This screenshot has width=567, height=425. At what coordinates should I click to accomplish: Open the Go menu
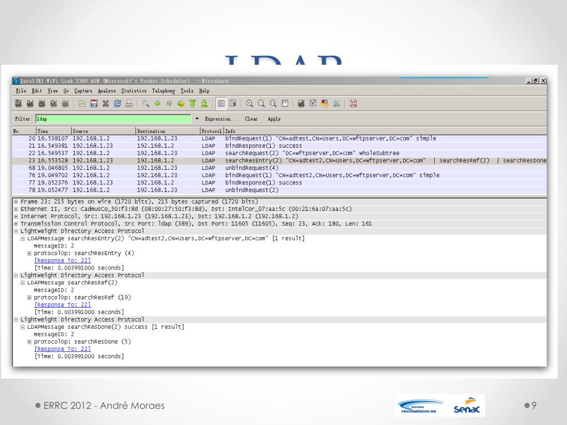pos(66,91)
